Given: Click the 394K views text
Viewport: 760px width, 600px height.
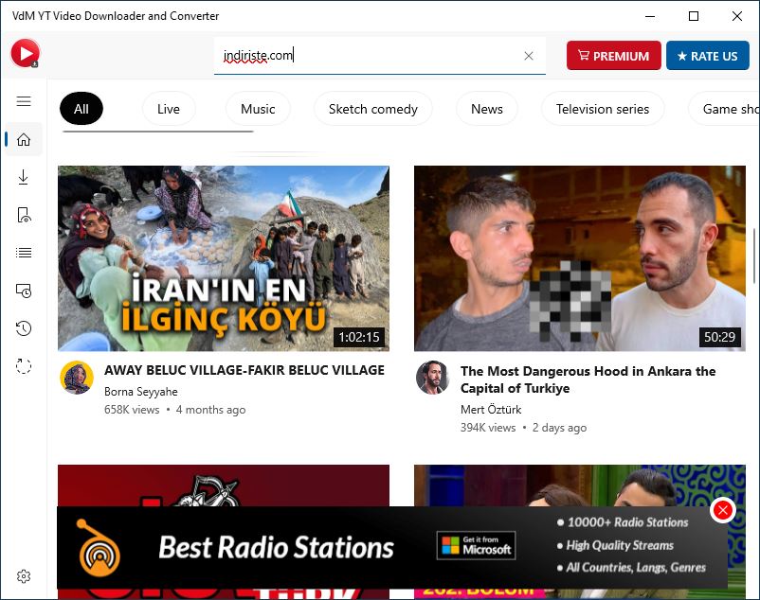Looking at the screenshot, I should pos(488,428).
